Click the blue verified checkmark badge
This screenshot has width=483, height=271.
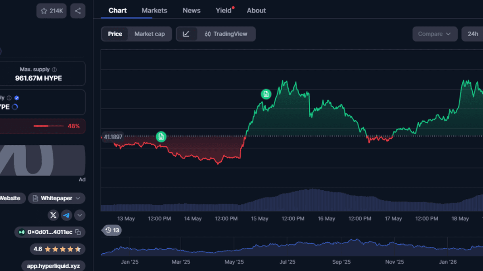(17, 98)
